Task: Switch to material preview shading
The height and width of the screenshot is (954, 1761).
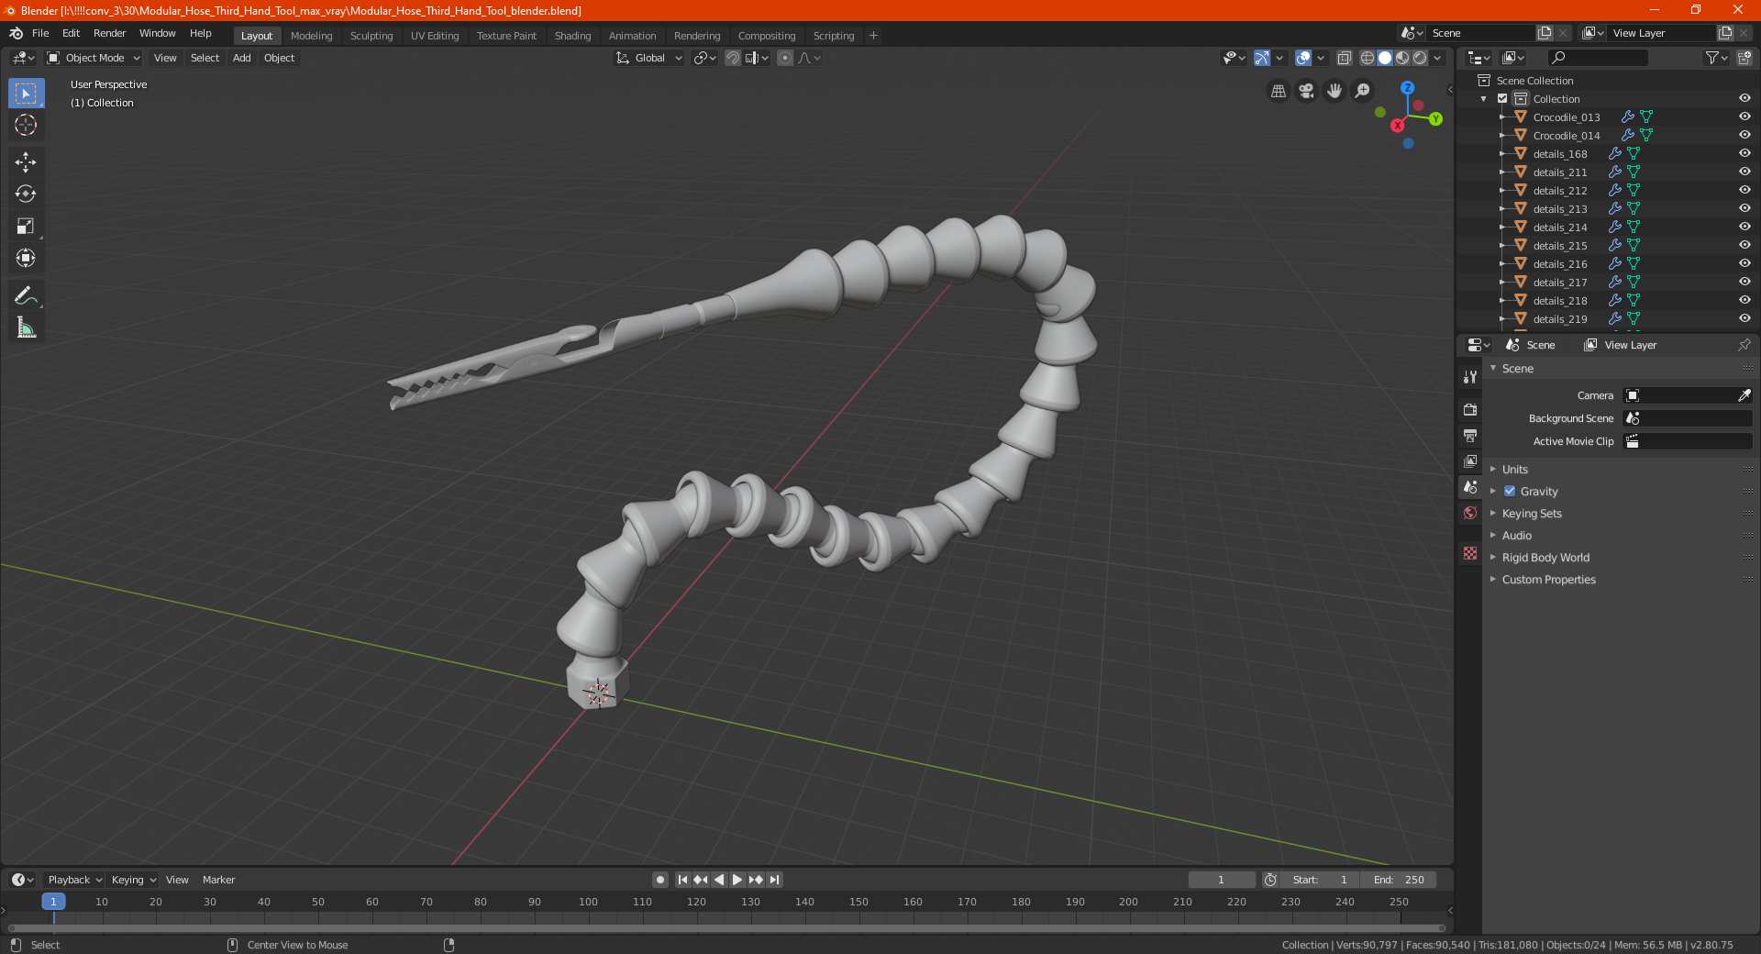Action: point(1402,58)
